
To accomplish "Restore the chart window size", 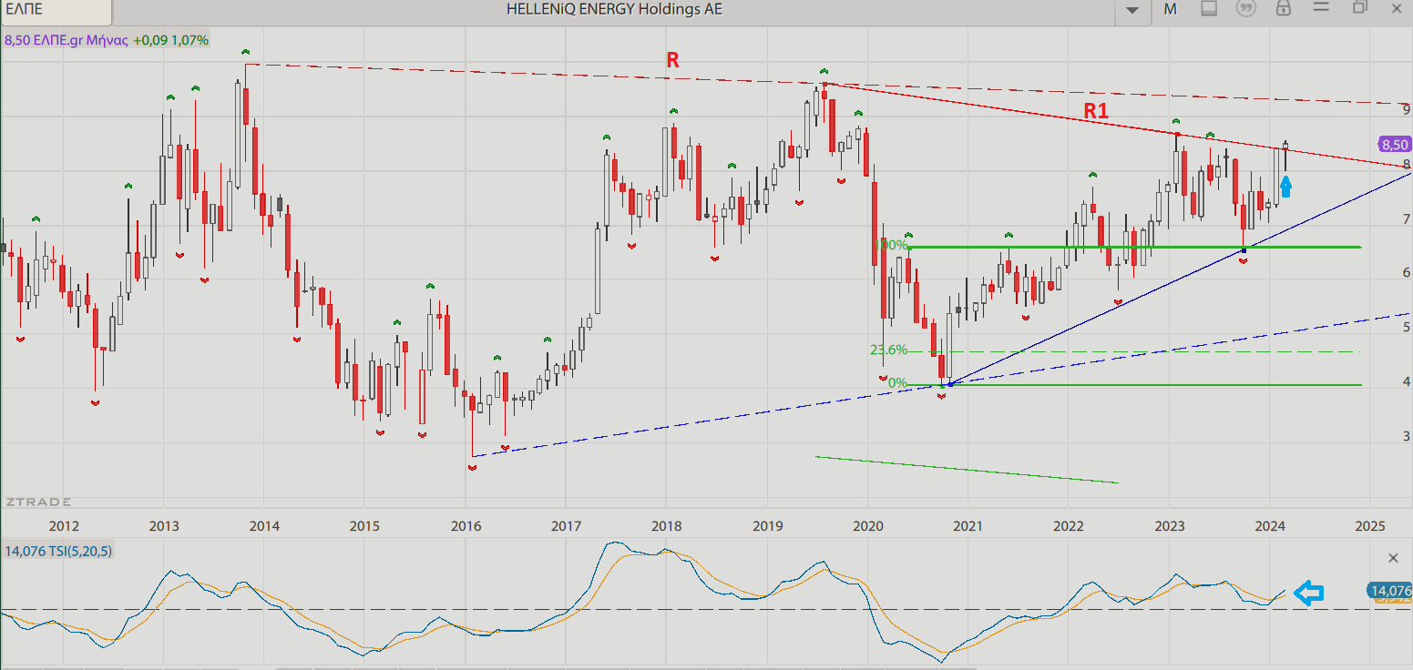I will tap(1359, 7).
